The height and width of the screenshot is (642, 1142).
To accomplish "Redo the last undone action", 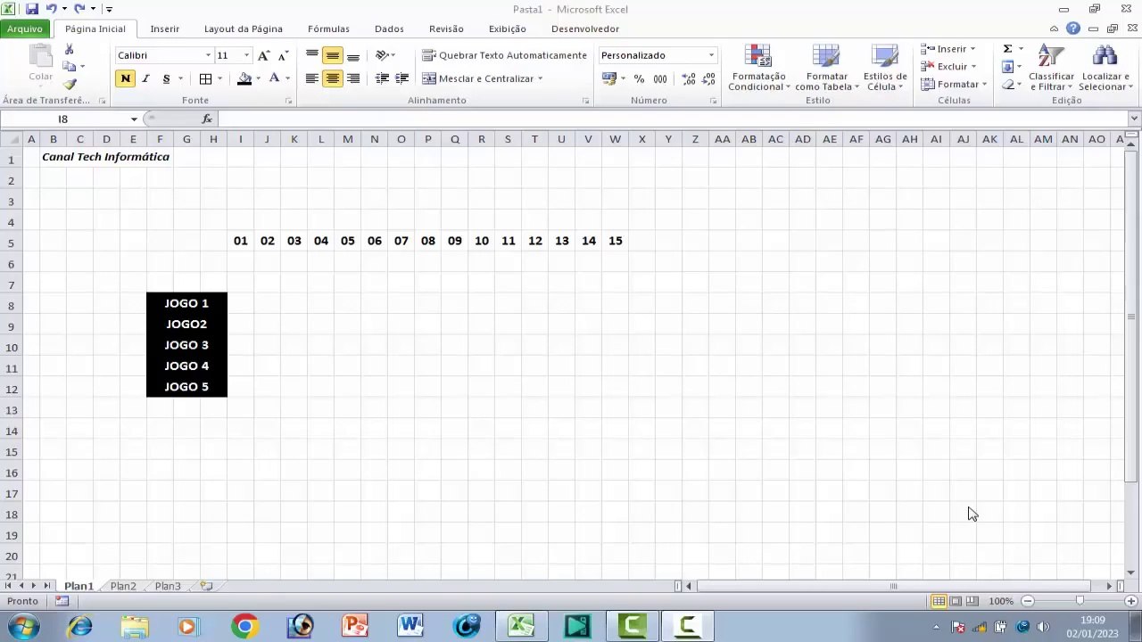I will pos(79,9).
